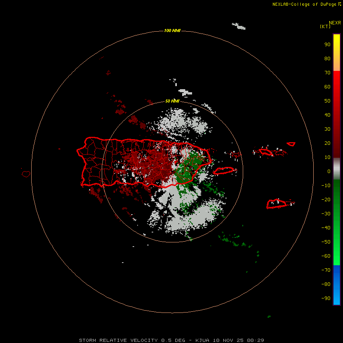Click the 0.5 DEG elevation text in the caption
The image size is (343, 343).
173,340
